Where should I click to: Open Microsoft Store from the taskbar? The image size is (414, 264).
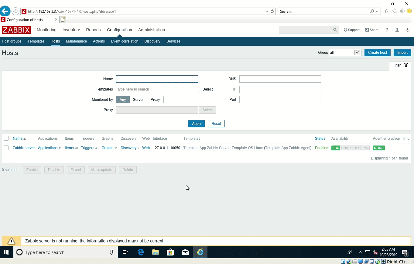pyautogui.click(x=170, y=252)
